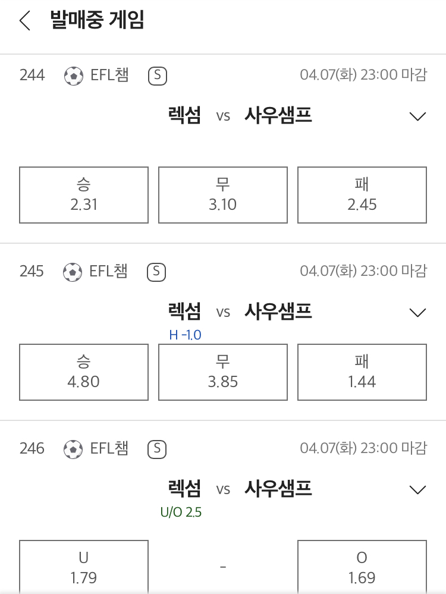Choose Under at 1.79 odds
This screenshot has width=446, height=594.
pos(84,567)
